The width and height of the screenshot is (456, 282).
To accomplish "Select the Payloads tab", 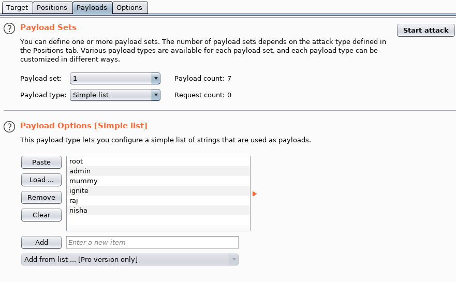I will click(x=92, y=8).
